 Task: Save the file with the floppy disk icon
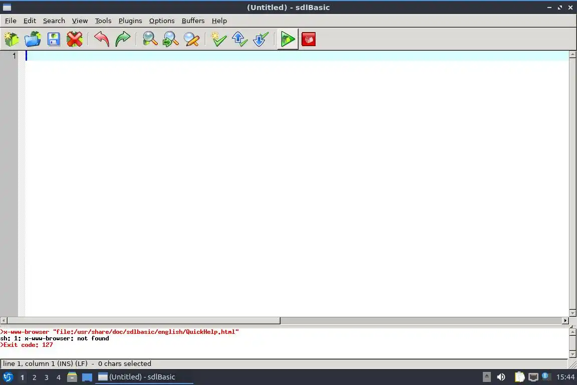[x=54, y=39]
